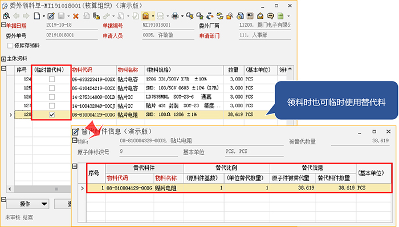
Task: Open dropdown arrow beside green book icon
Action: tap(288, 17)
